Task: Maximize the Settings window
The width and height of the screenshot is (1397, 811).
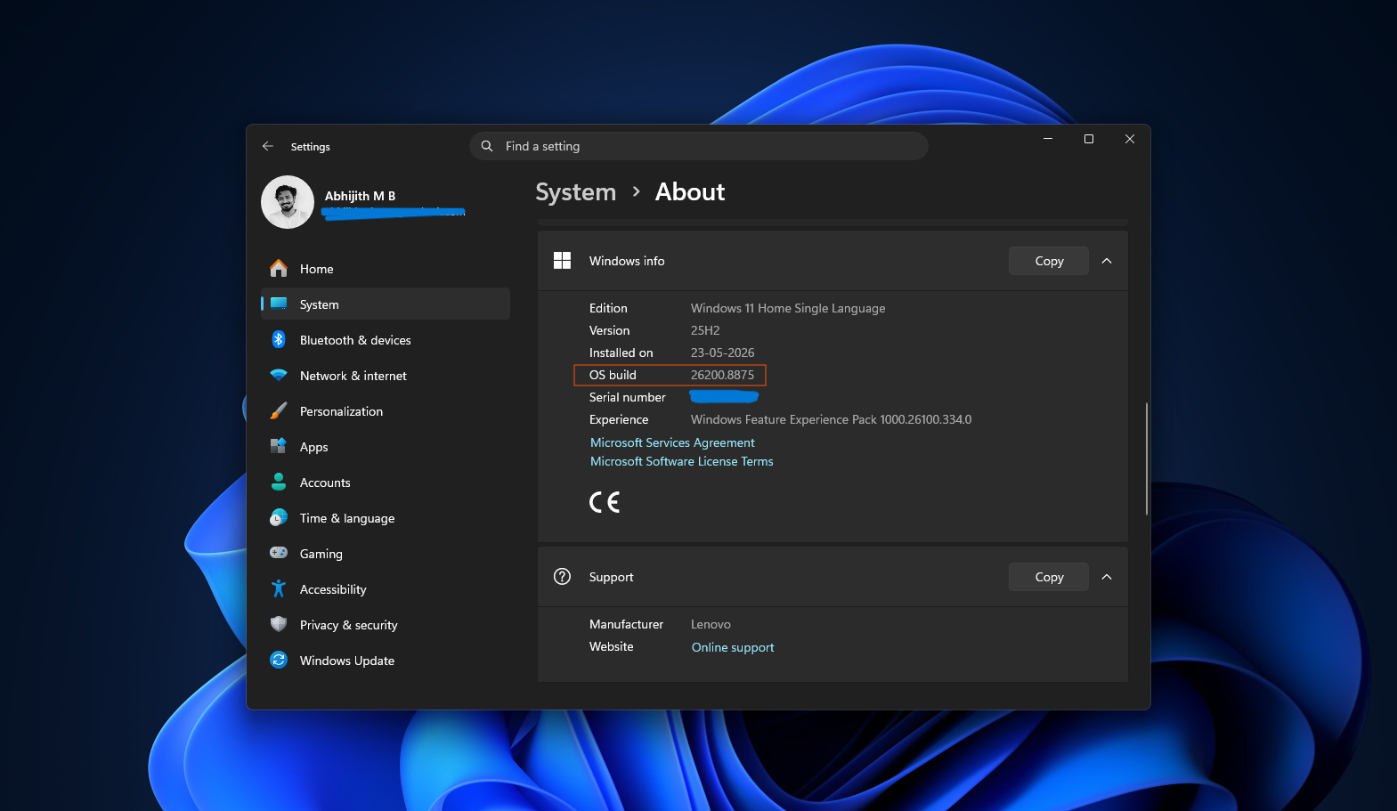Action: (x=1089, y=139)
